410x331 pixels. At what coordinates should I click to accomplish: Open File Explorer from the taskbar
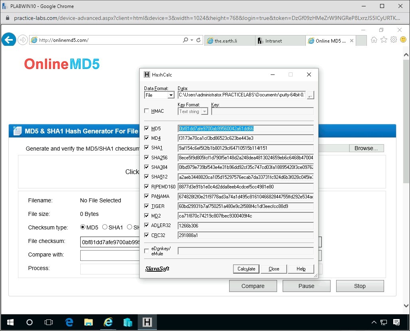pos(88,322)
